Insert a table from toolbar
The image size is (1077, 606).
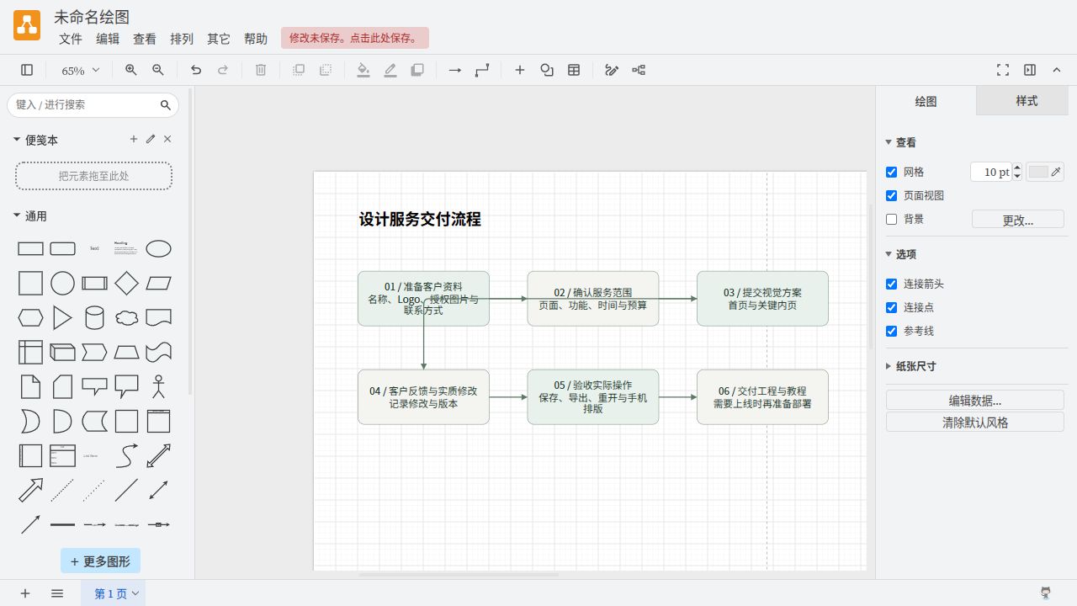click(574, 71)
